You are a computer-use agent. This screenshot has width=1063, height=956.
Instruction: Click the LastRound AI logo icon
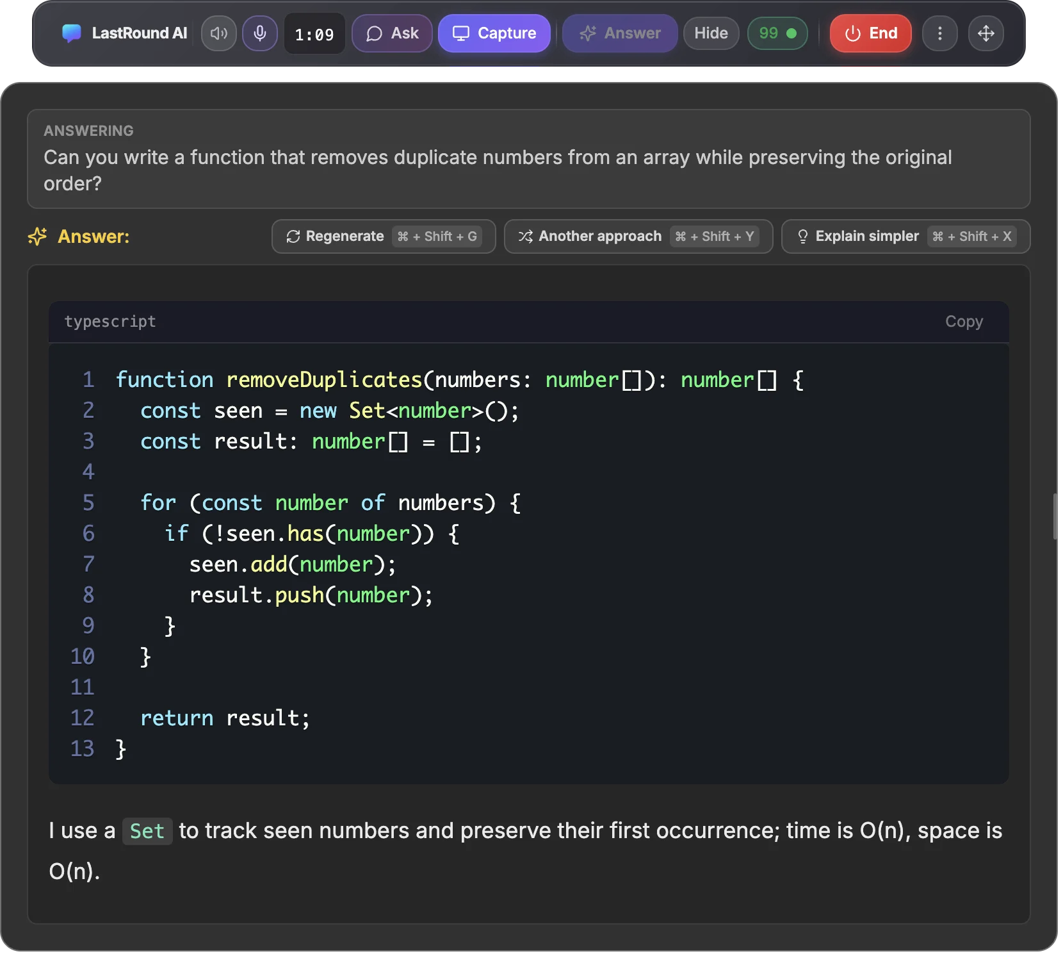click(x=72, y=33)
